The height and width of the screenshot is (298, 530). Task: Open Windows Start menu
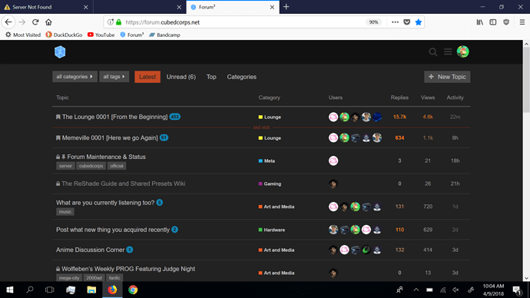click(10, 290)
